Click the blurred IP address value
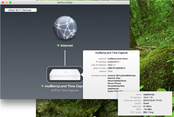 [x=114, y=62]
